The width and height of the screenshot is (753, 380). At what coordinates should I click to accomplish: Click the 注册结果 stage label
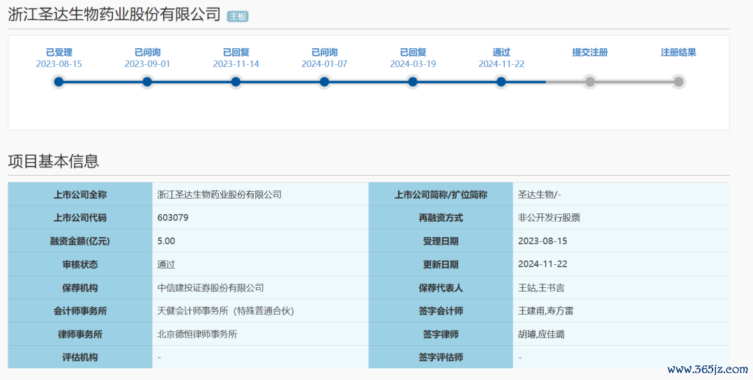tap(678, 52)
